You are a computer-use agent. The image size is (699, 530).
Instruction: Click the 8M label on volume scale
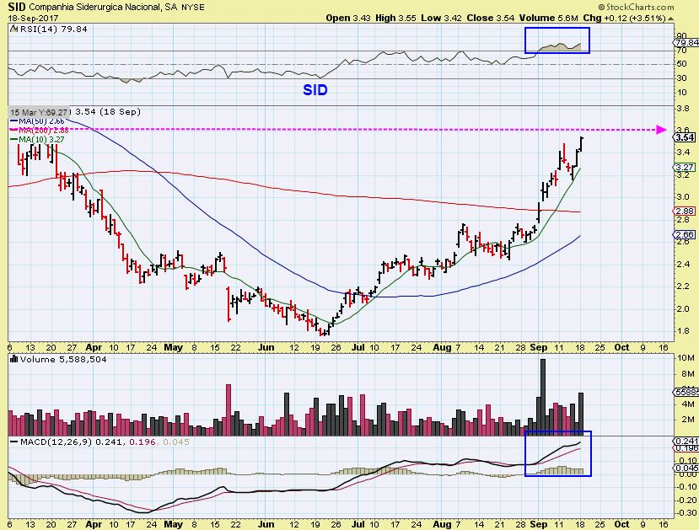[x=688, y=373]
